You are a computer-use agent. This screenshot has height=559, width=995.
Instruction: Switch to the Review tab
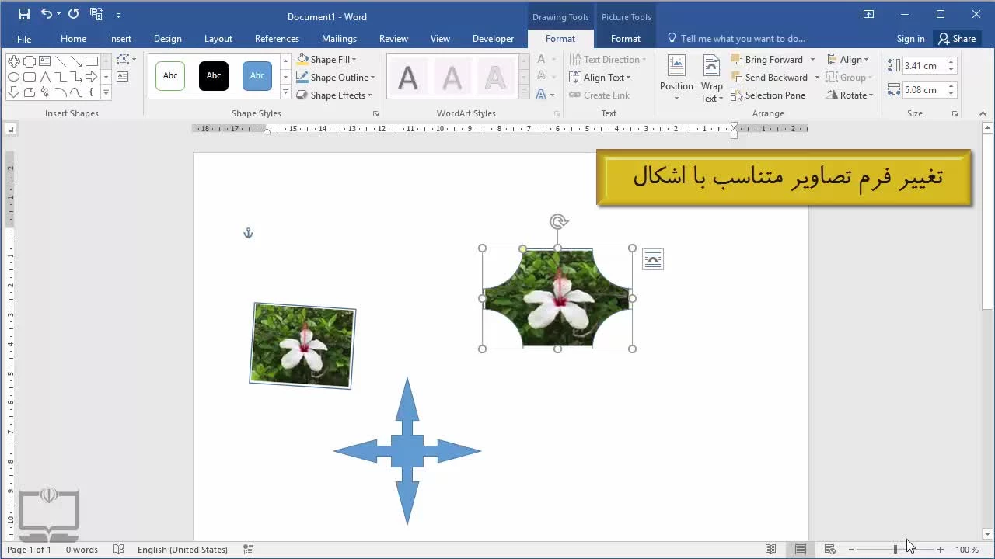[x=393, y=39]
